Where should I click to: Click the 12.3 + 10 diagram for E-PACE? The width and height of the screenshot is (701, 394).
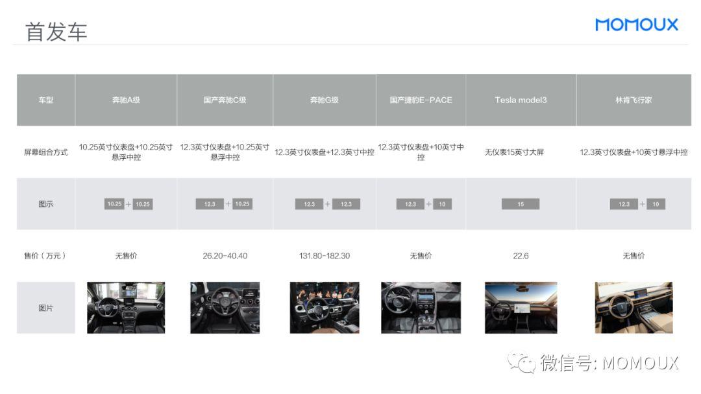coord(424,204)
